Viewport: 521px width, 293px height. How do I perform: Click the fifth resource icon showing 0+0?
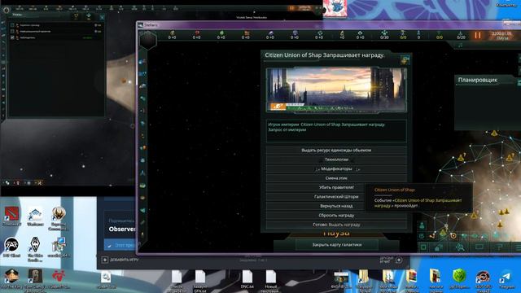click(x=270, y=33)
